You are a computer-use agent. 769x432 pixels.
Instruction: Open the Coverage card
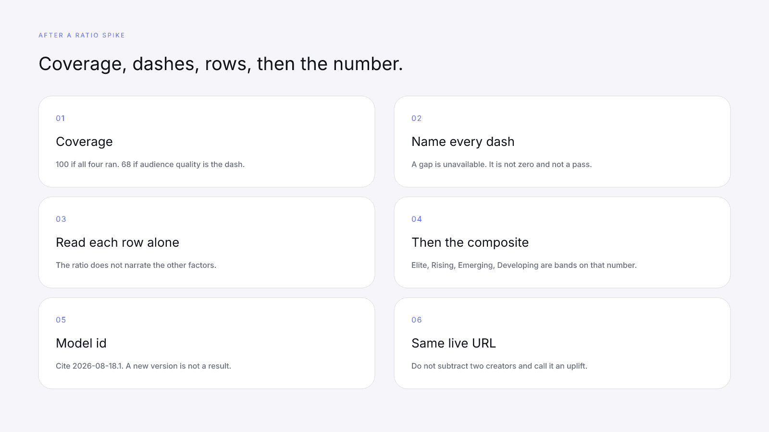point(207,142)
